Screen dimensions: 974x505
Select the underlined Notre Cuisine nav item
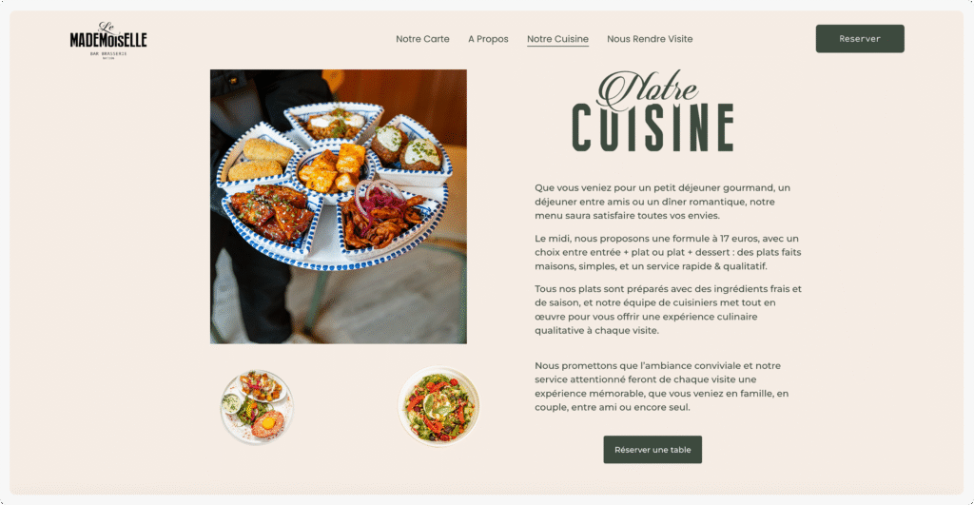point(557,38)
